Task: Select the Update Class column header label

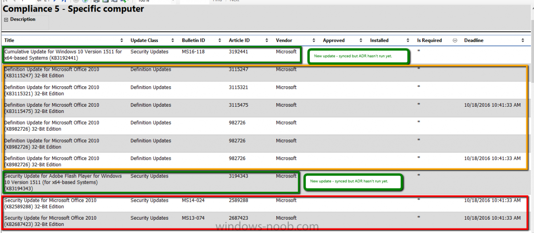Action: pos(144,40)
